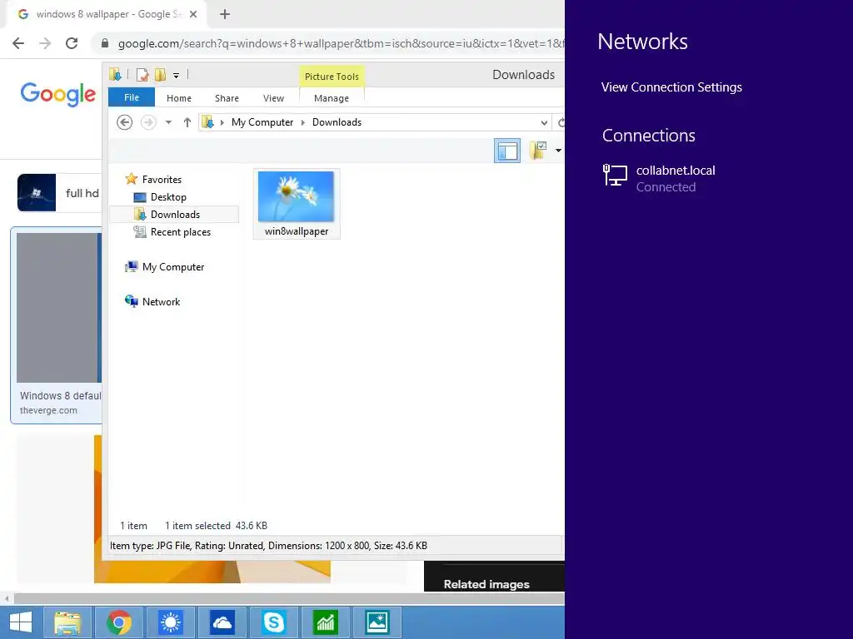
Task: Click Downloads in the address breadcrumb
Action: 337,122
